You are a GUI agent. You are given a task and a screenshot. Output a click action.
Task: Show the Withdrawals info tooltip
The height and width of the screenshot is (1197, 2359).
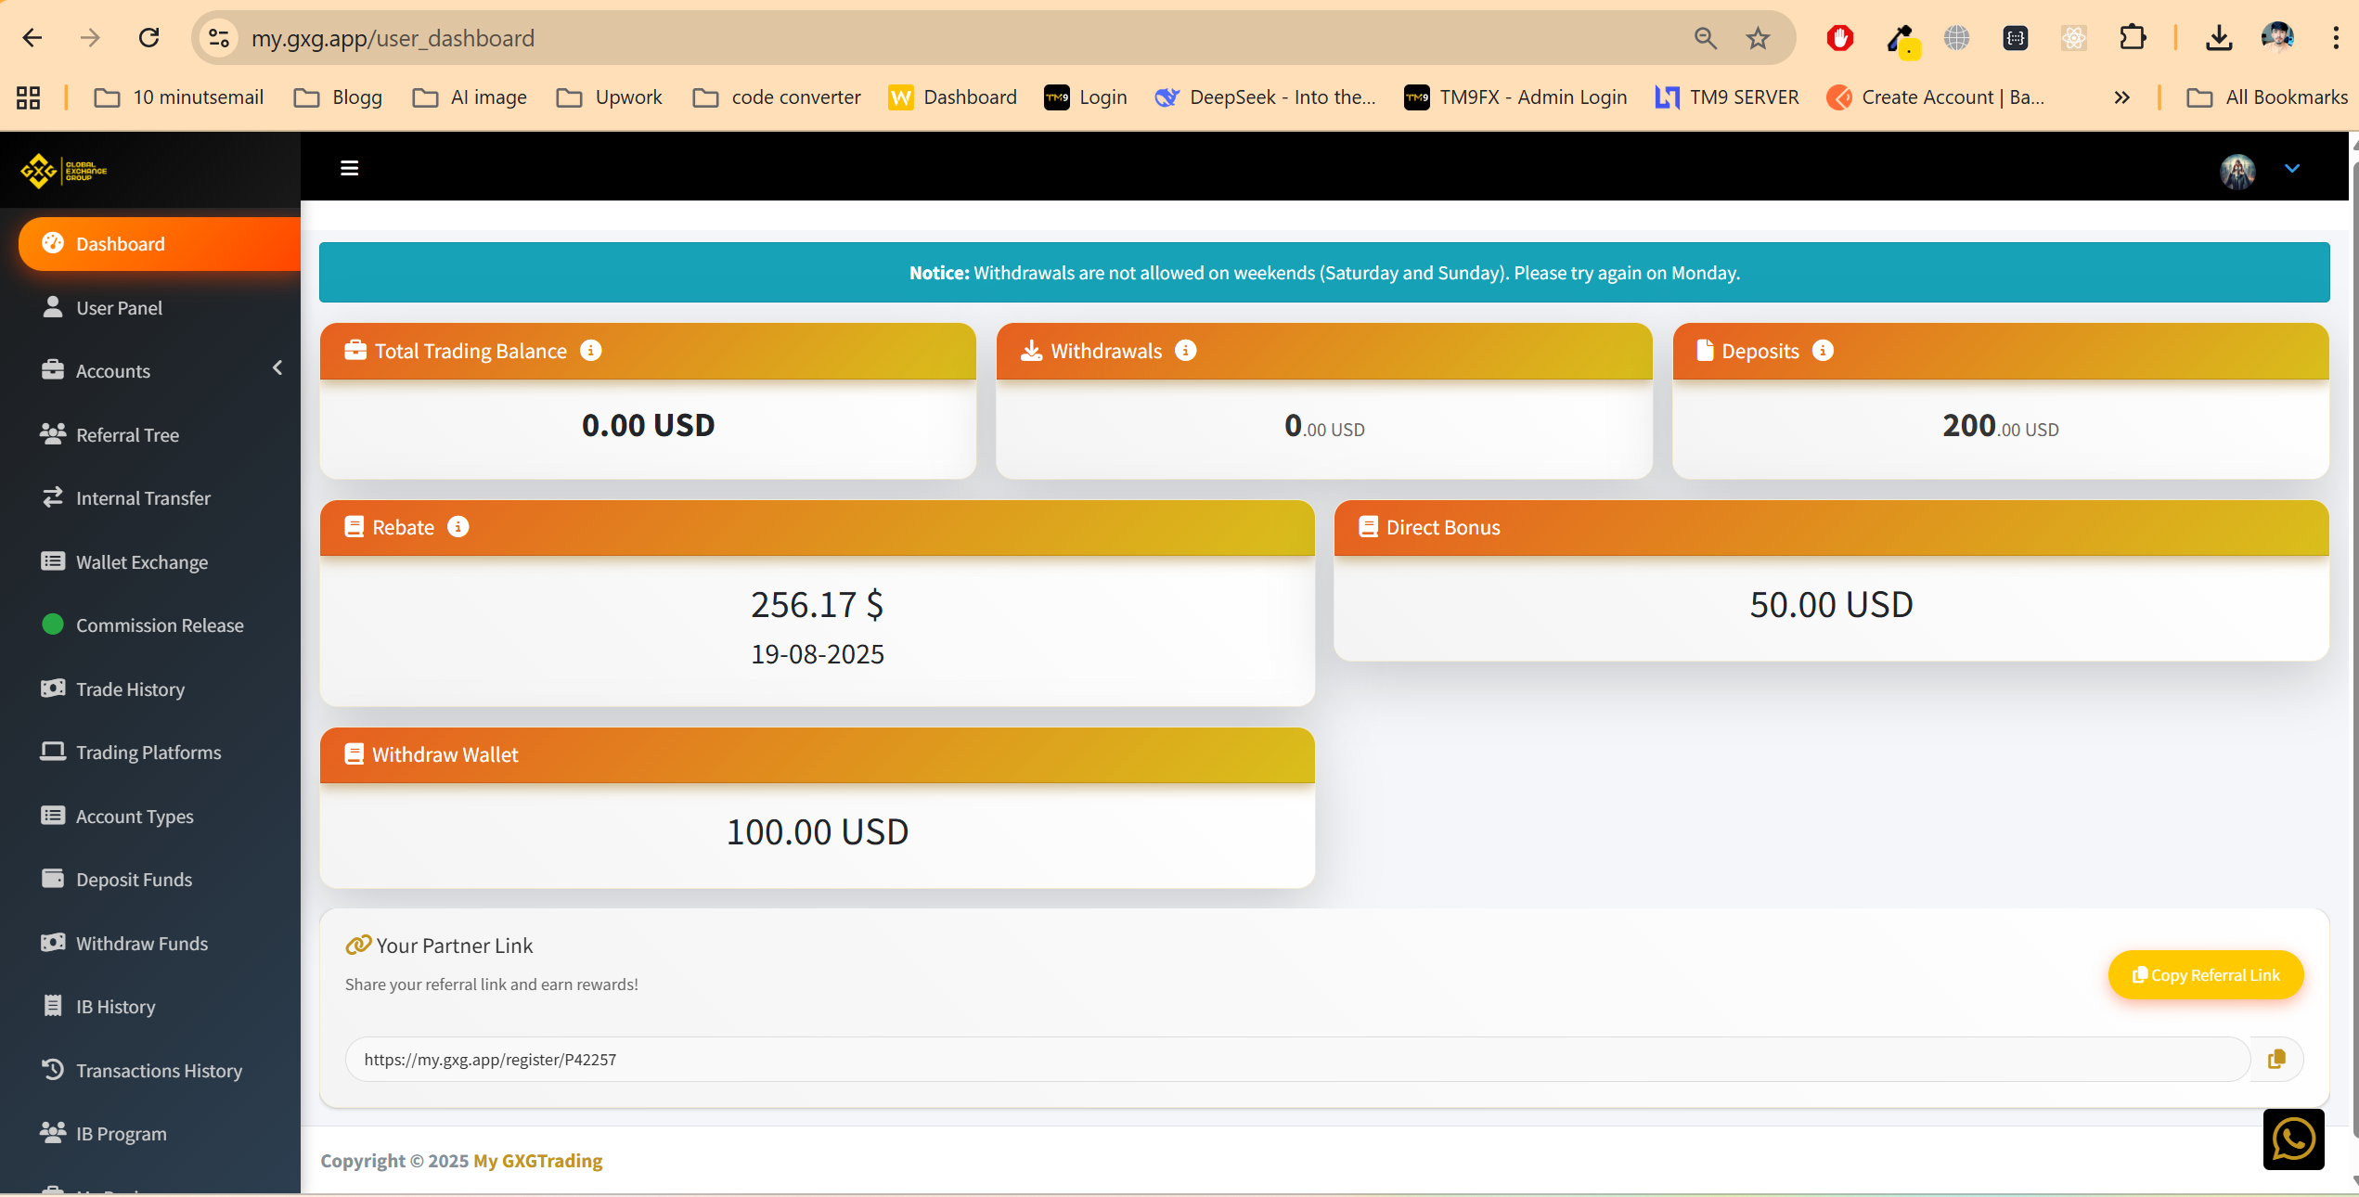pyautogui.click(x=1185, y=351)
